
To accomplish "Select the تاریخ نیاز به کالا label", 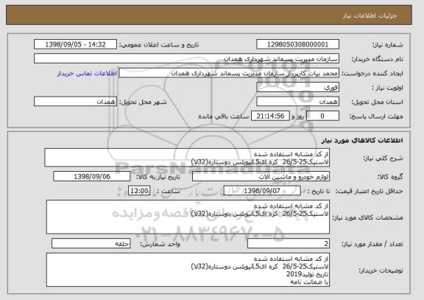I will pyautogui.click(x=158, y=177).
